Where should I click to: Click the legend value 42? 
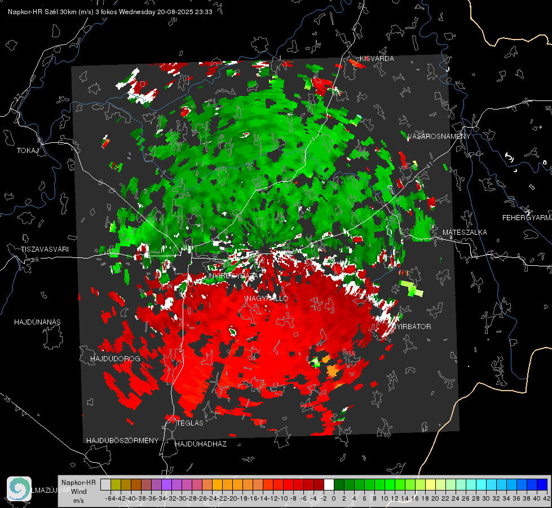pyautogui.click(x=547, y=498)
